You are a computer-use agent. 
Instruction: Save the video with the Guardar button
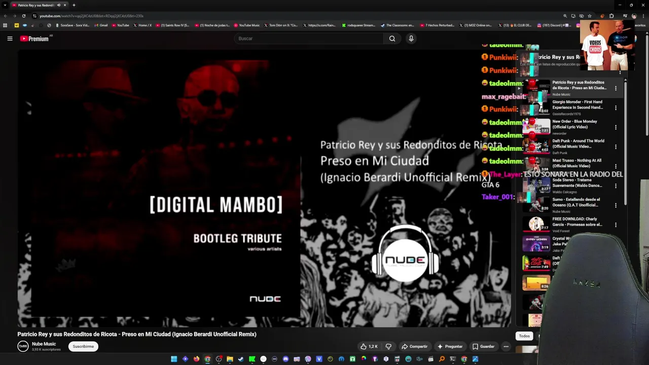483,346
